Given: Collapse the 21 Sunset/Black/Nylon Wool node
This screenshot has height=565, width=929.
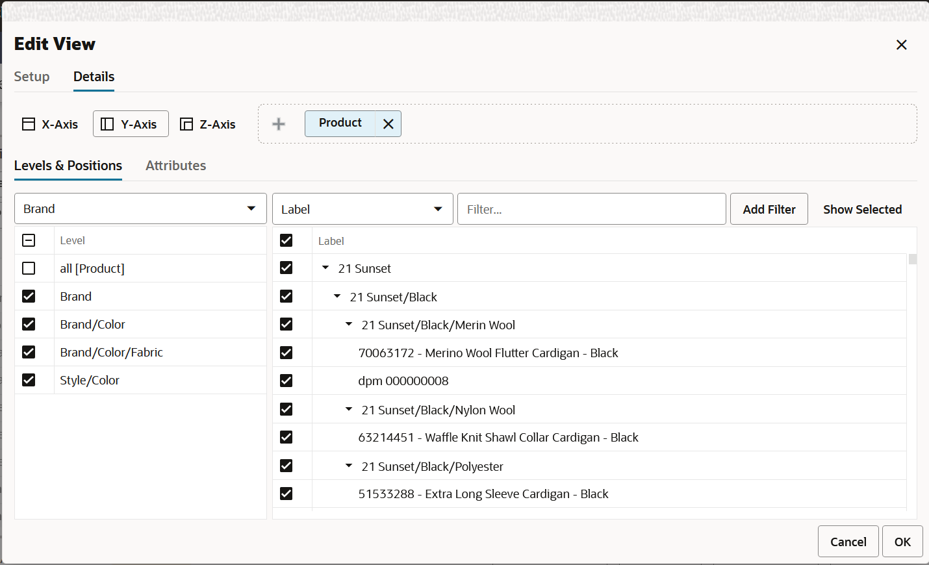Looking at the screenshot, I should pos(349,409).
